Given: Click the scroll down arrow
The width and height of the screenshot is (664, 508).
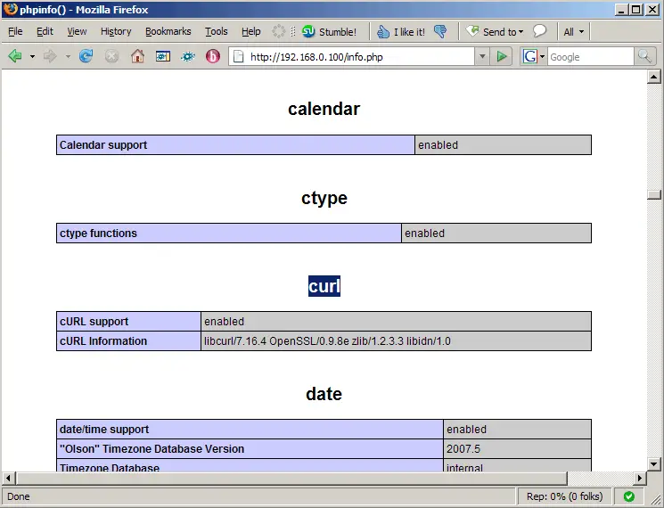Looking at the screenshot, I should click(654, 464).
